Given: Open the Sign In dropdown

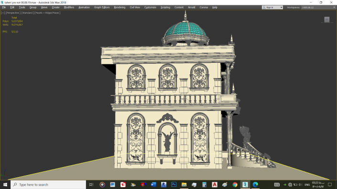Looking at the screenshot, I should [x=272, y=7].
